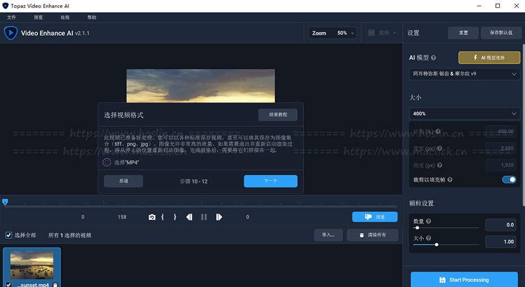Show help for 高度 (px)

(440, 165)
